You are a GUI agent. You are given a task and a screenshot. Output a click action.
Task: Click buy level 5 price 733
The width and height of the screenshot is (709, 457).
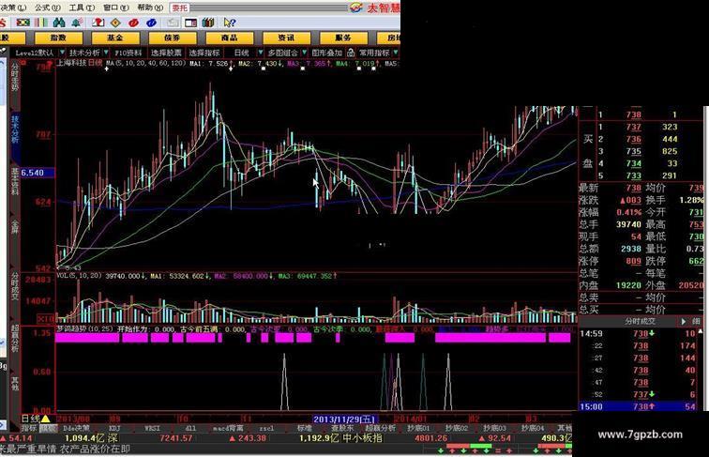click(x=633, y=175)
